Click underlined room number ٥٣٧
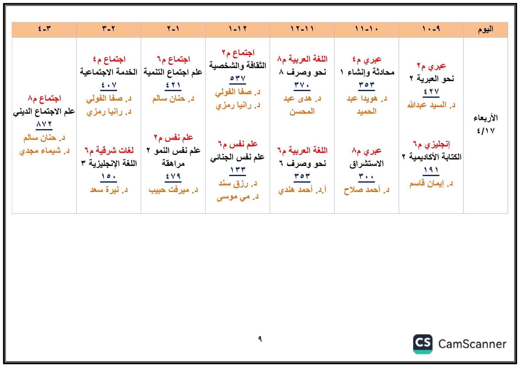 [x=238, y=79]
